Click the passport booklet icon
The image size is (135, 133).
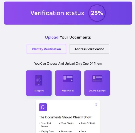[39, 80]
